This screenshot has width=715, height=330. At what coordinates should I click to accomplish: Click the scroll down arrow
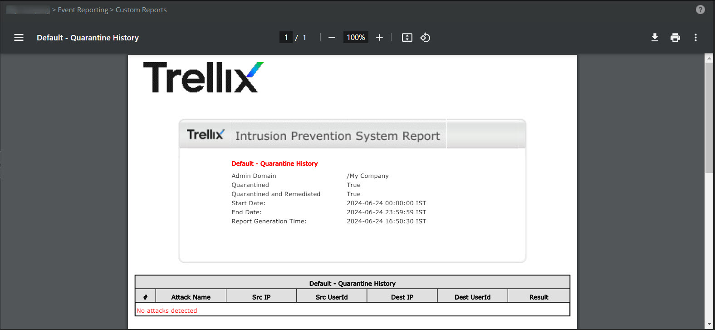click(x=709, y=324)
